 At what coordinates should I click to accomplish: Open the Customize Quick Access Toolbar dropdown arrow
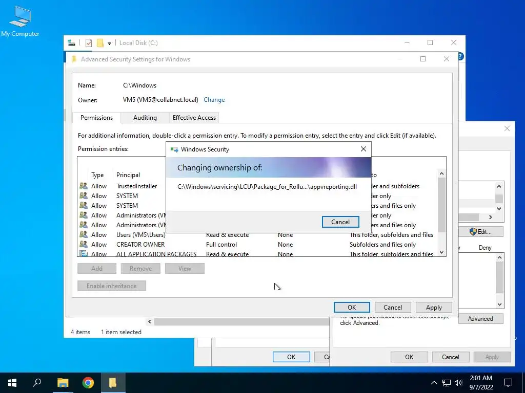(x=109, y=43)
